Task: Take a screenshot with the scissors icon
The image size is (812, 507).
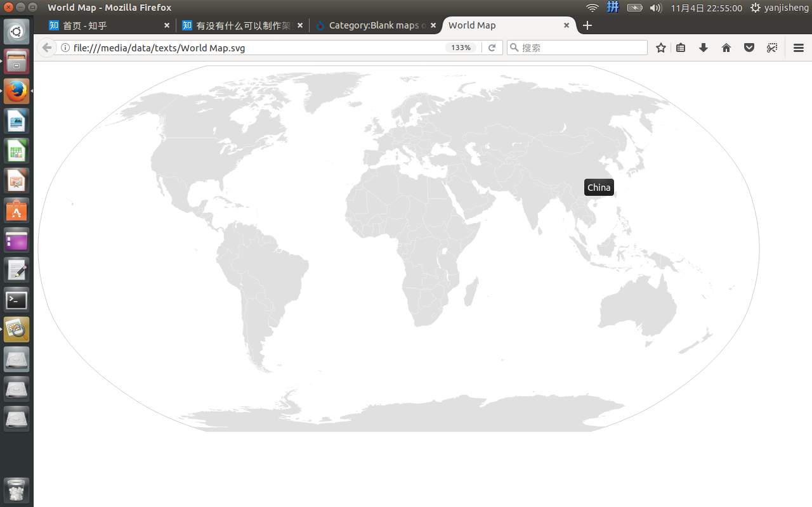Action: coord(772,48)
